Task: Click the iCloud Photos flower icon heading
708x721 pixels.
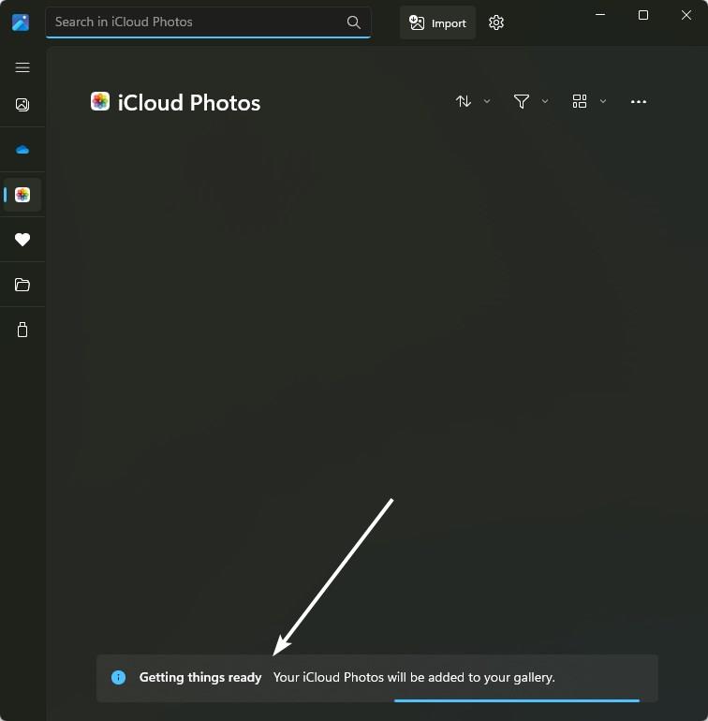Action: click(100, 101)
